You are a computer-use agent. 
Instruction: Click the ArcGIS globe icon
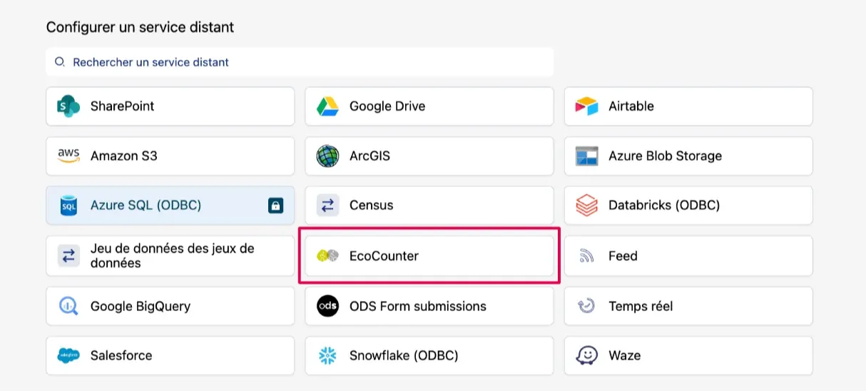(327, 156)
